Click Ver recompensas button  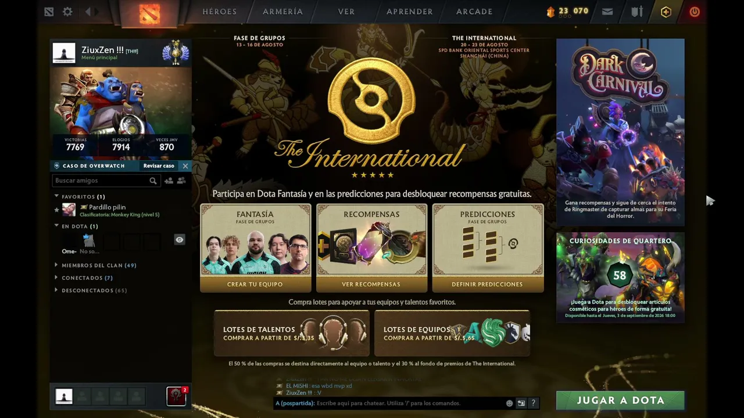(371, 284)
